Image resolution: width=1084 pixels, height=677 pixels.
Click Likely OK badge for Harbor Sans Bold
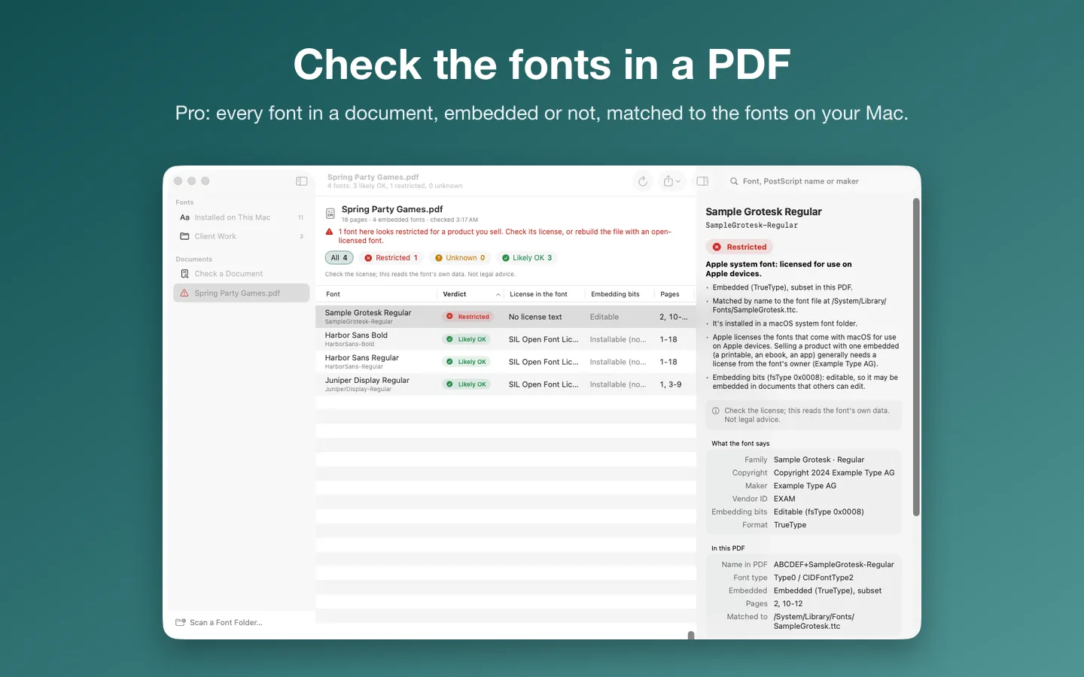pyautogui.click(x=466, y=339)
